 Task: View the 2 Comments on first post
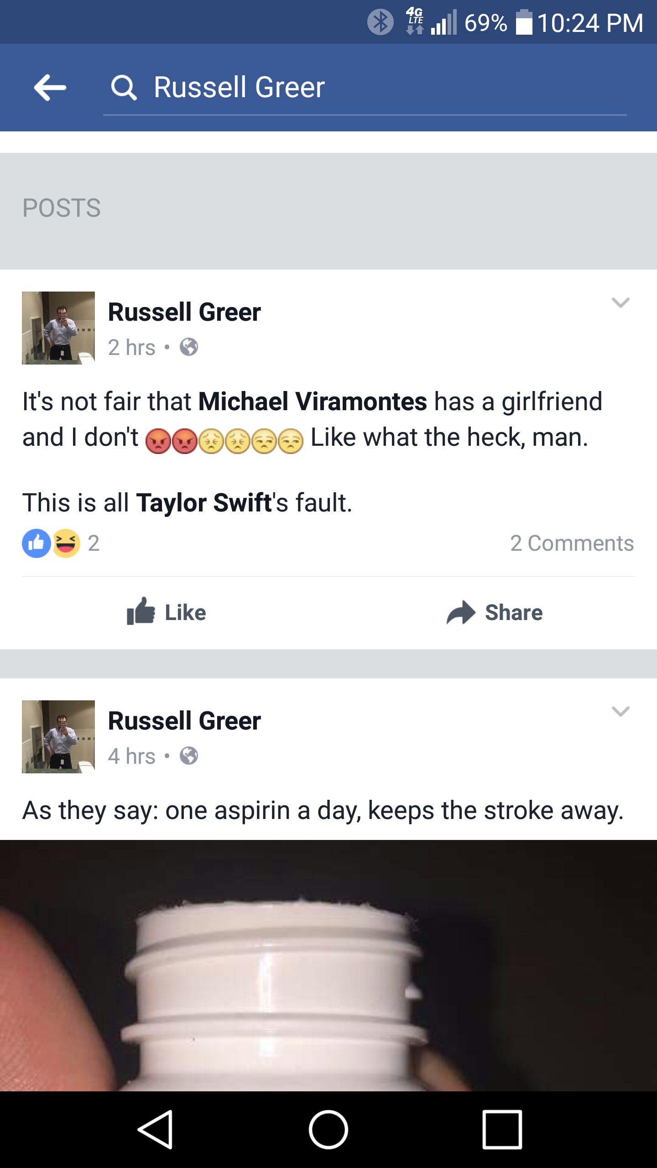click(572, 543)
